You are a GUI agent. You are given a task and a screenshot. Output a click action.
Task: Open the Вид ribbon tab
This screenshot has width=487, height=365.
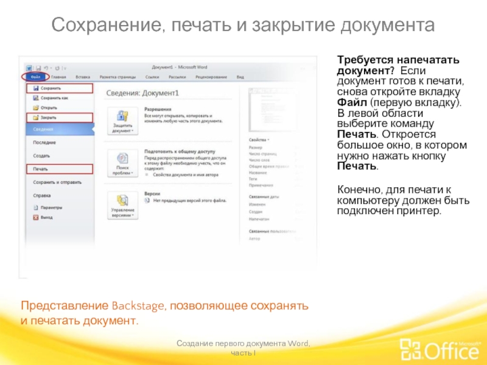point(240,77)
